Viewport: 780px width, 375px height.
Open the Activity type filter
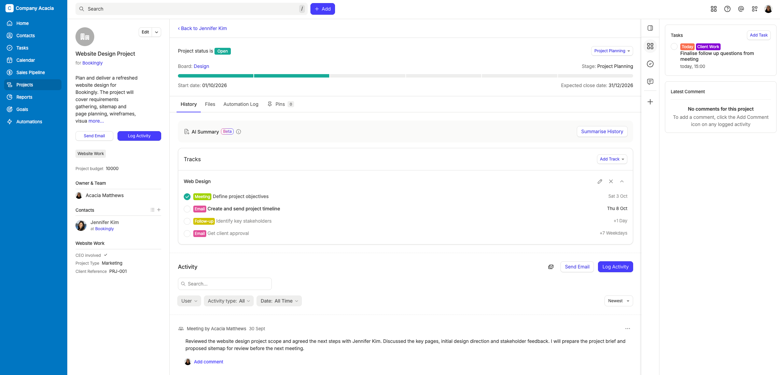[x=229, y=301]
